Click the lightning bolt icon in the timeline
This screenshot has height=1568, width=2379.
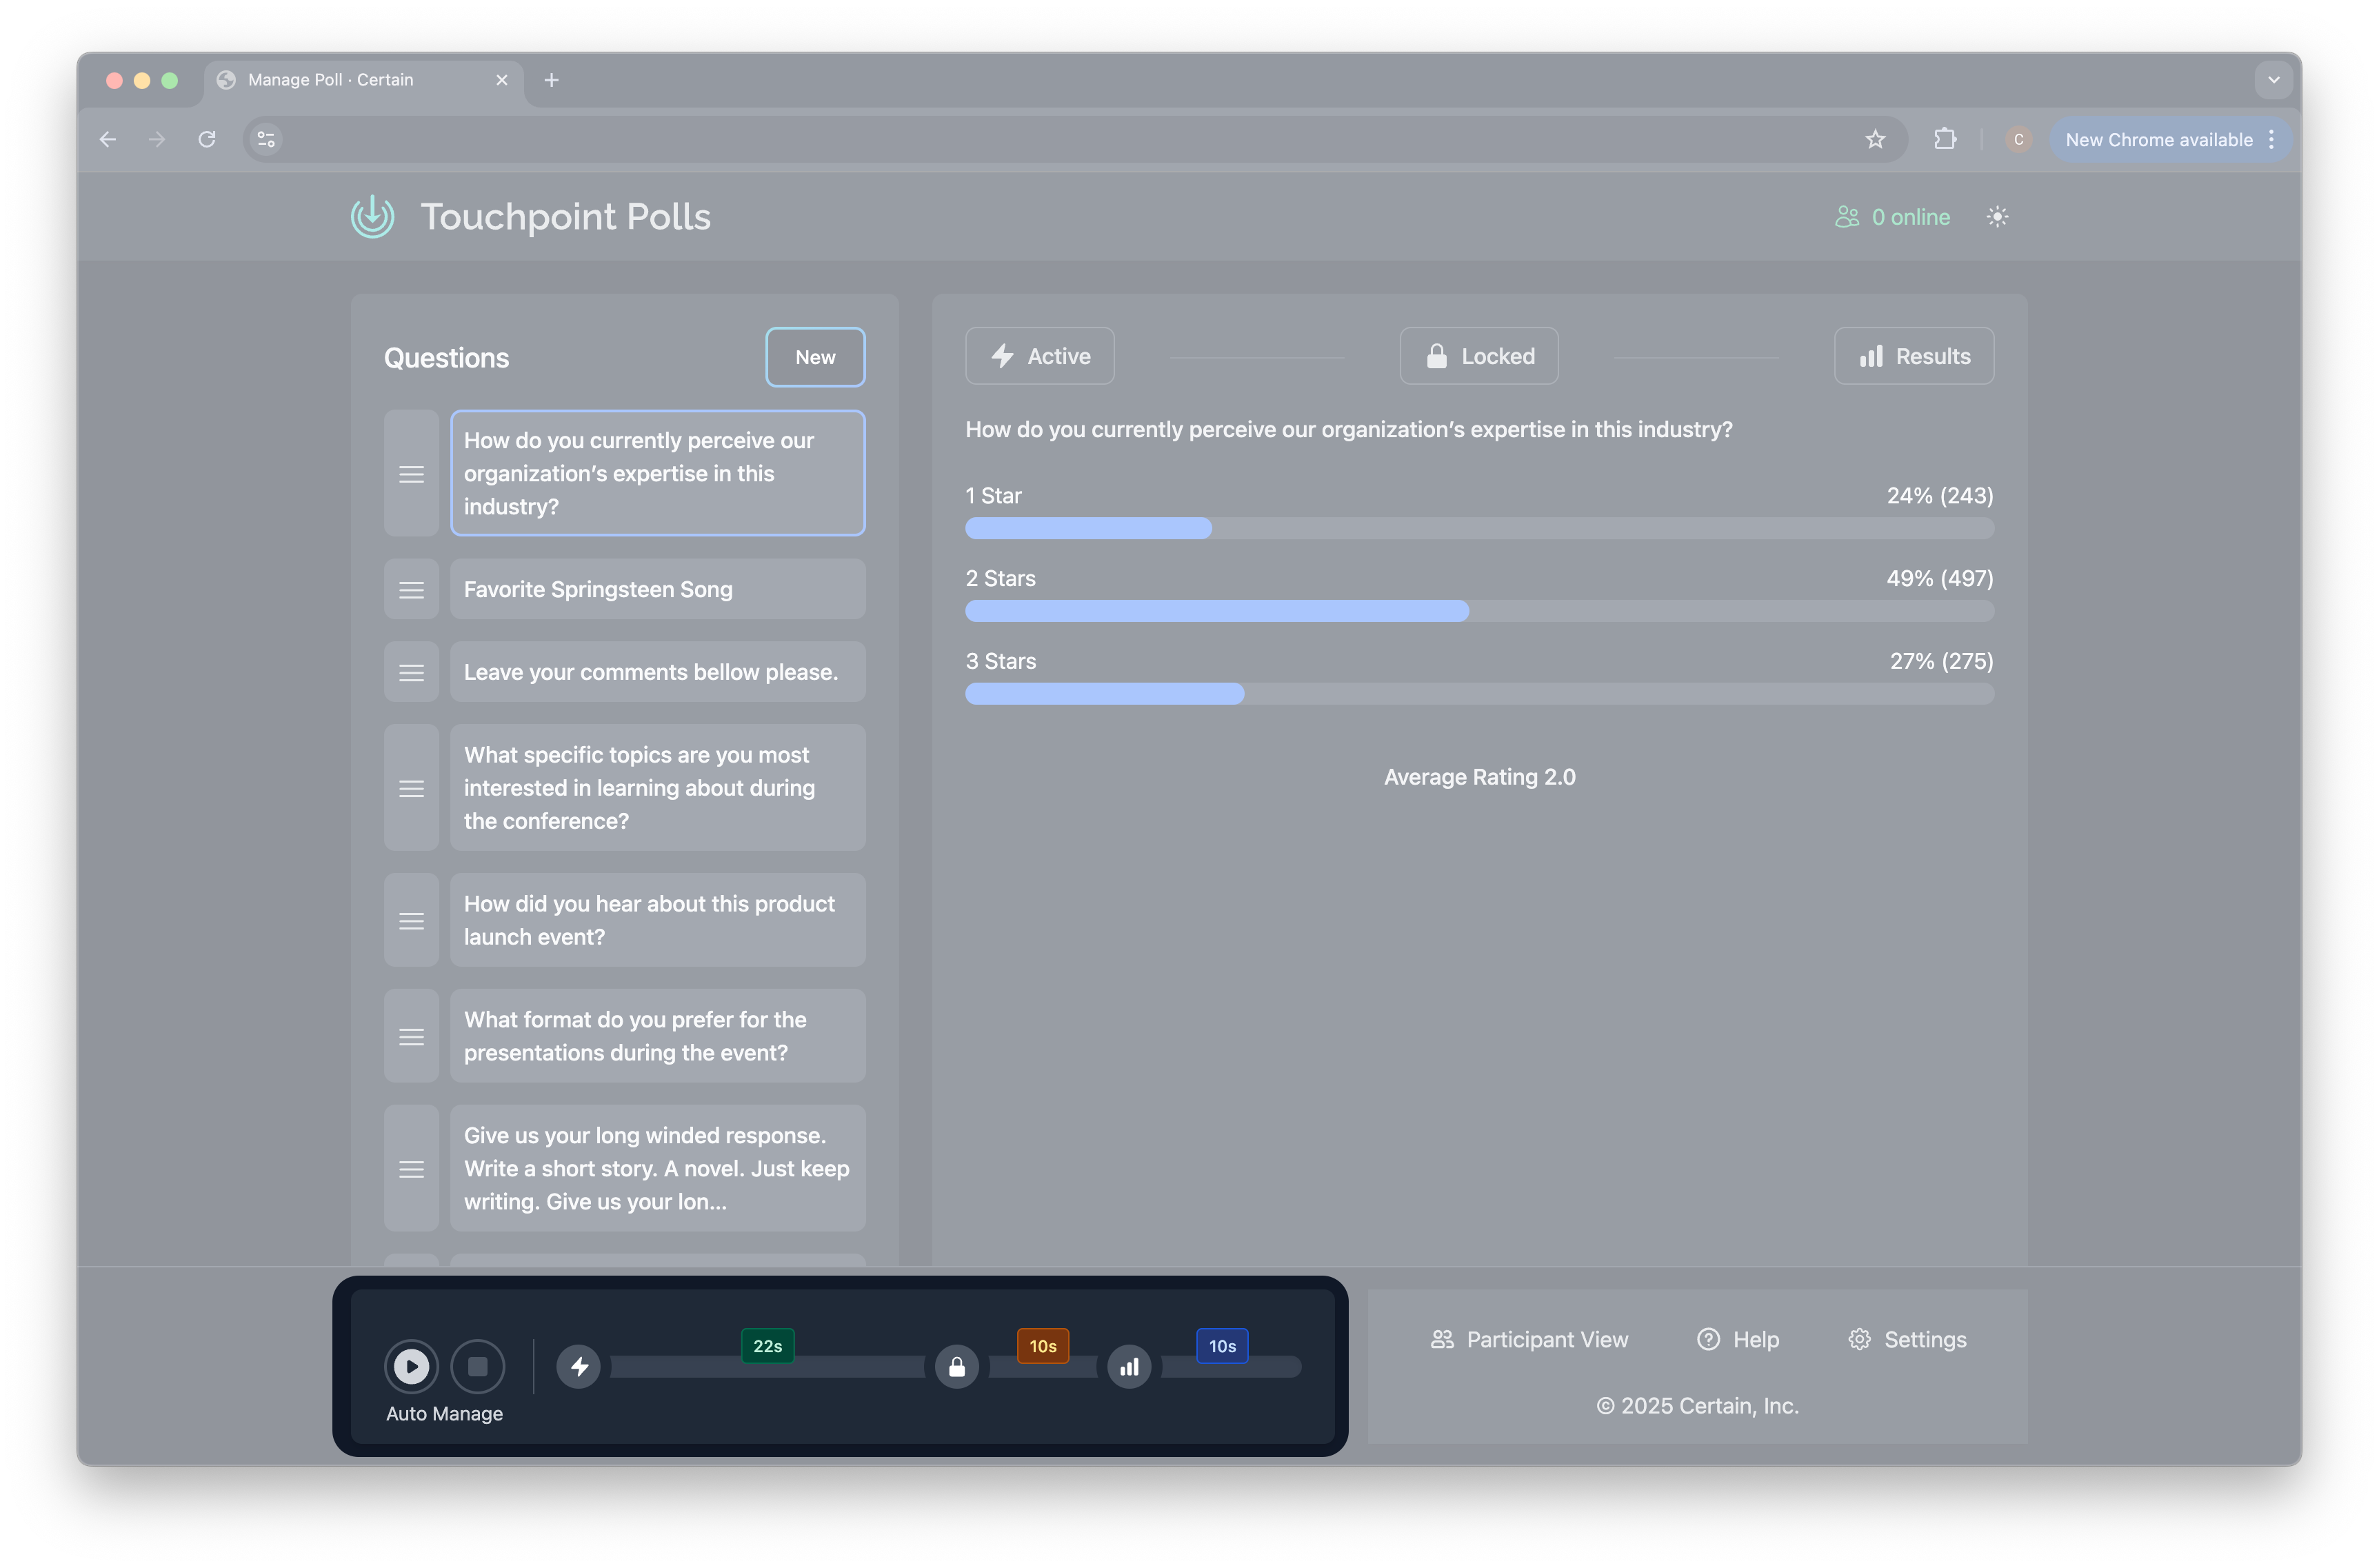pyautogui.click(x=579, y=1366)
